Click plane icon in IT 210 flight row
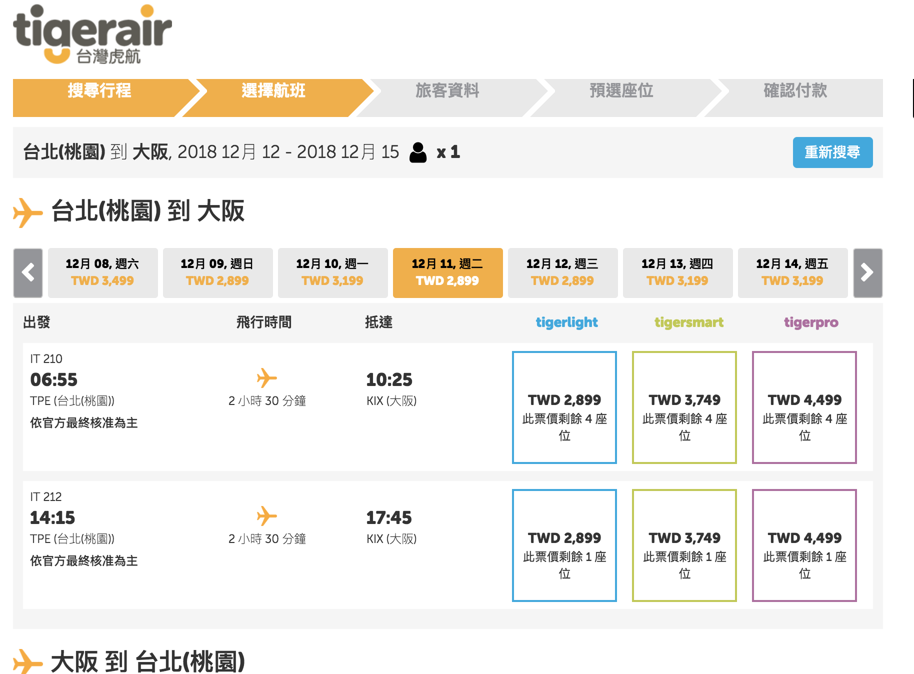This screenshot has height=674, width=914. (267, 378)
